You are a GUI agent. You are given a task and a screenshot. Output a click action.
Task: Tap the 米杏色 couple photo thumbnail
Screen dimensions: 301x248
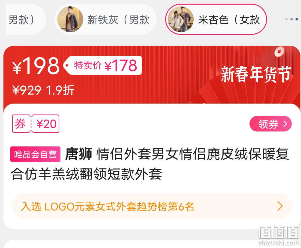pyautogui.click(x=180, y=19)
